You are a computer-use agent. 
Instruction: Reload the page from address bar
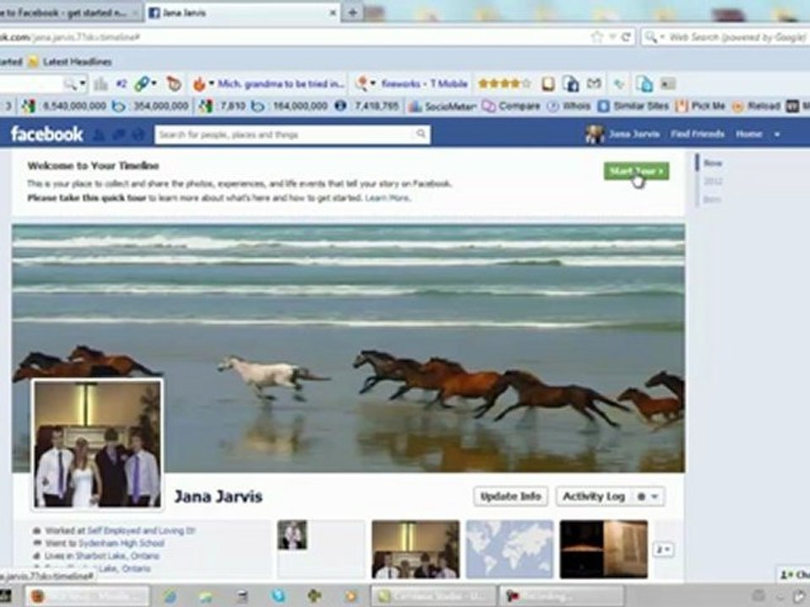pos(625,37)
